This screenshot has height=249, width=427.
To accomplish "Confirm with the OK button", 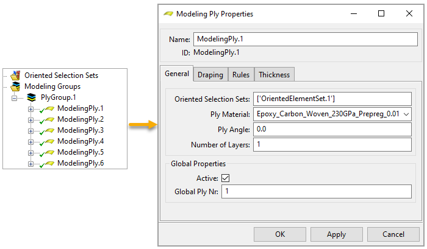I will pyautogui.click(x=280, y=234).
